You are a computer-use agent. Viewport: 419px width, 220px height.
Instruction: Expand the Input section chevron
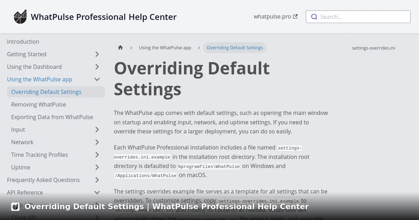[x=97, y=130]
